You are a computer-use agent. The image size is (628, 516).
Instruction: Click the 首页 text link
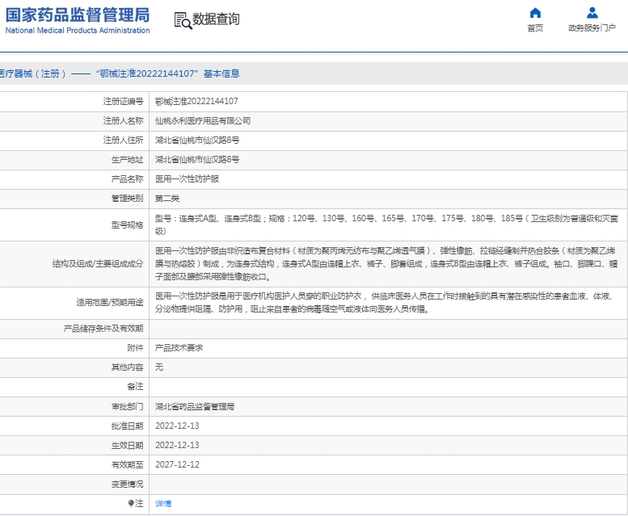[535, 28]
